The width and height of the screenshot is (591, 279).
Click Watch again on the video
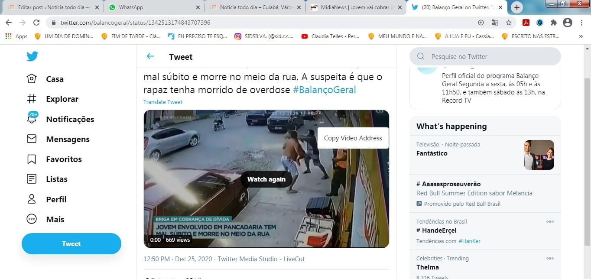[x=266, y=179]
